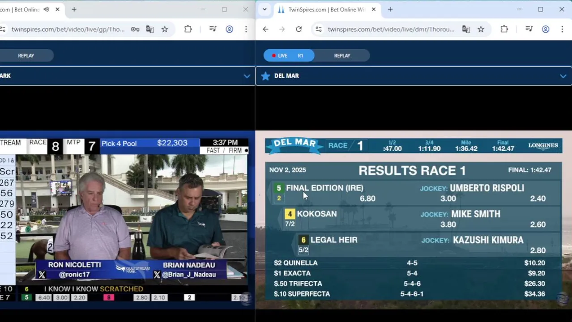Minimize the right browser window
This screenshot has height=322, width=572.
(x=519, y=9)
